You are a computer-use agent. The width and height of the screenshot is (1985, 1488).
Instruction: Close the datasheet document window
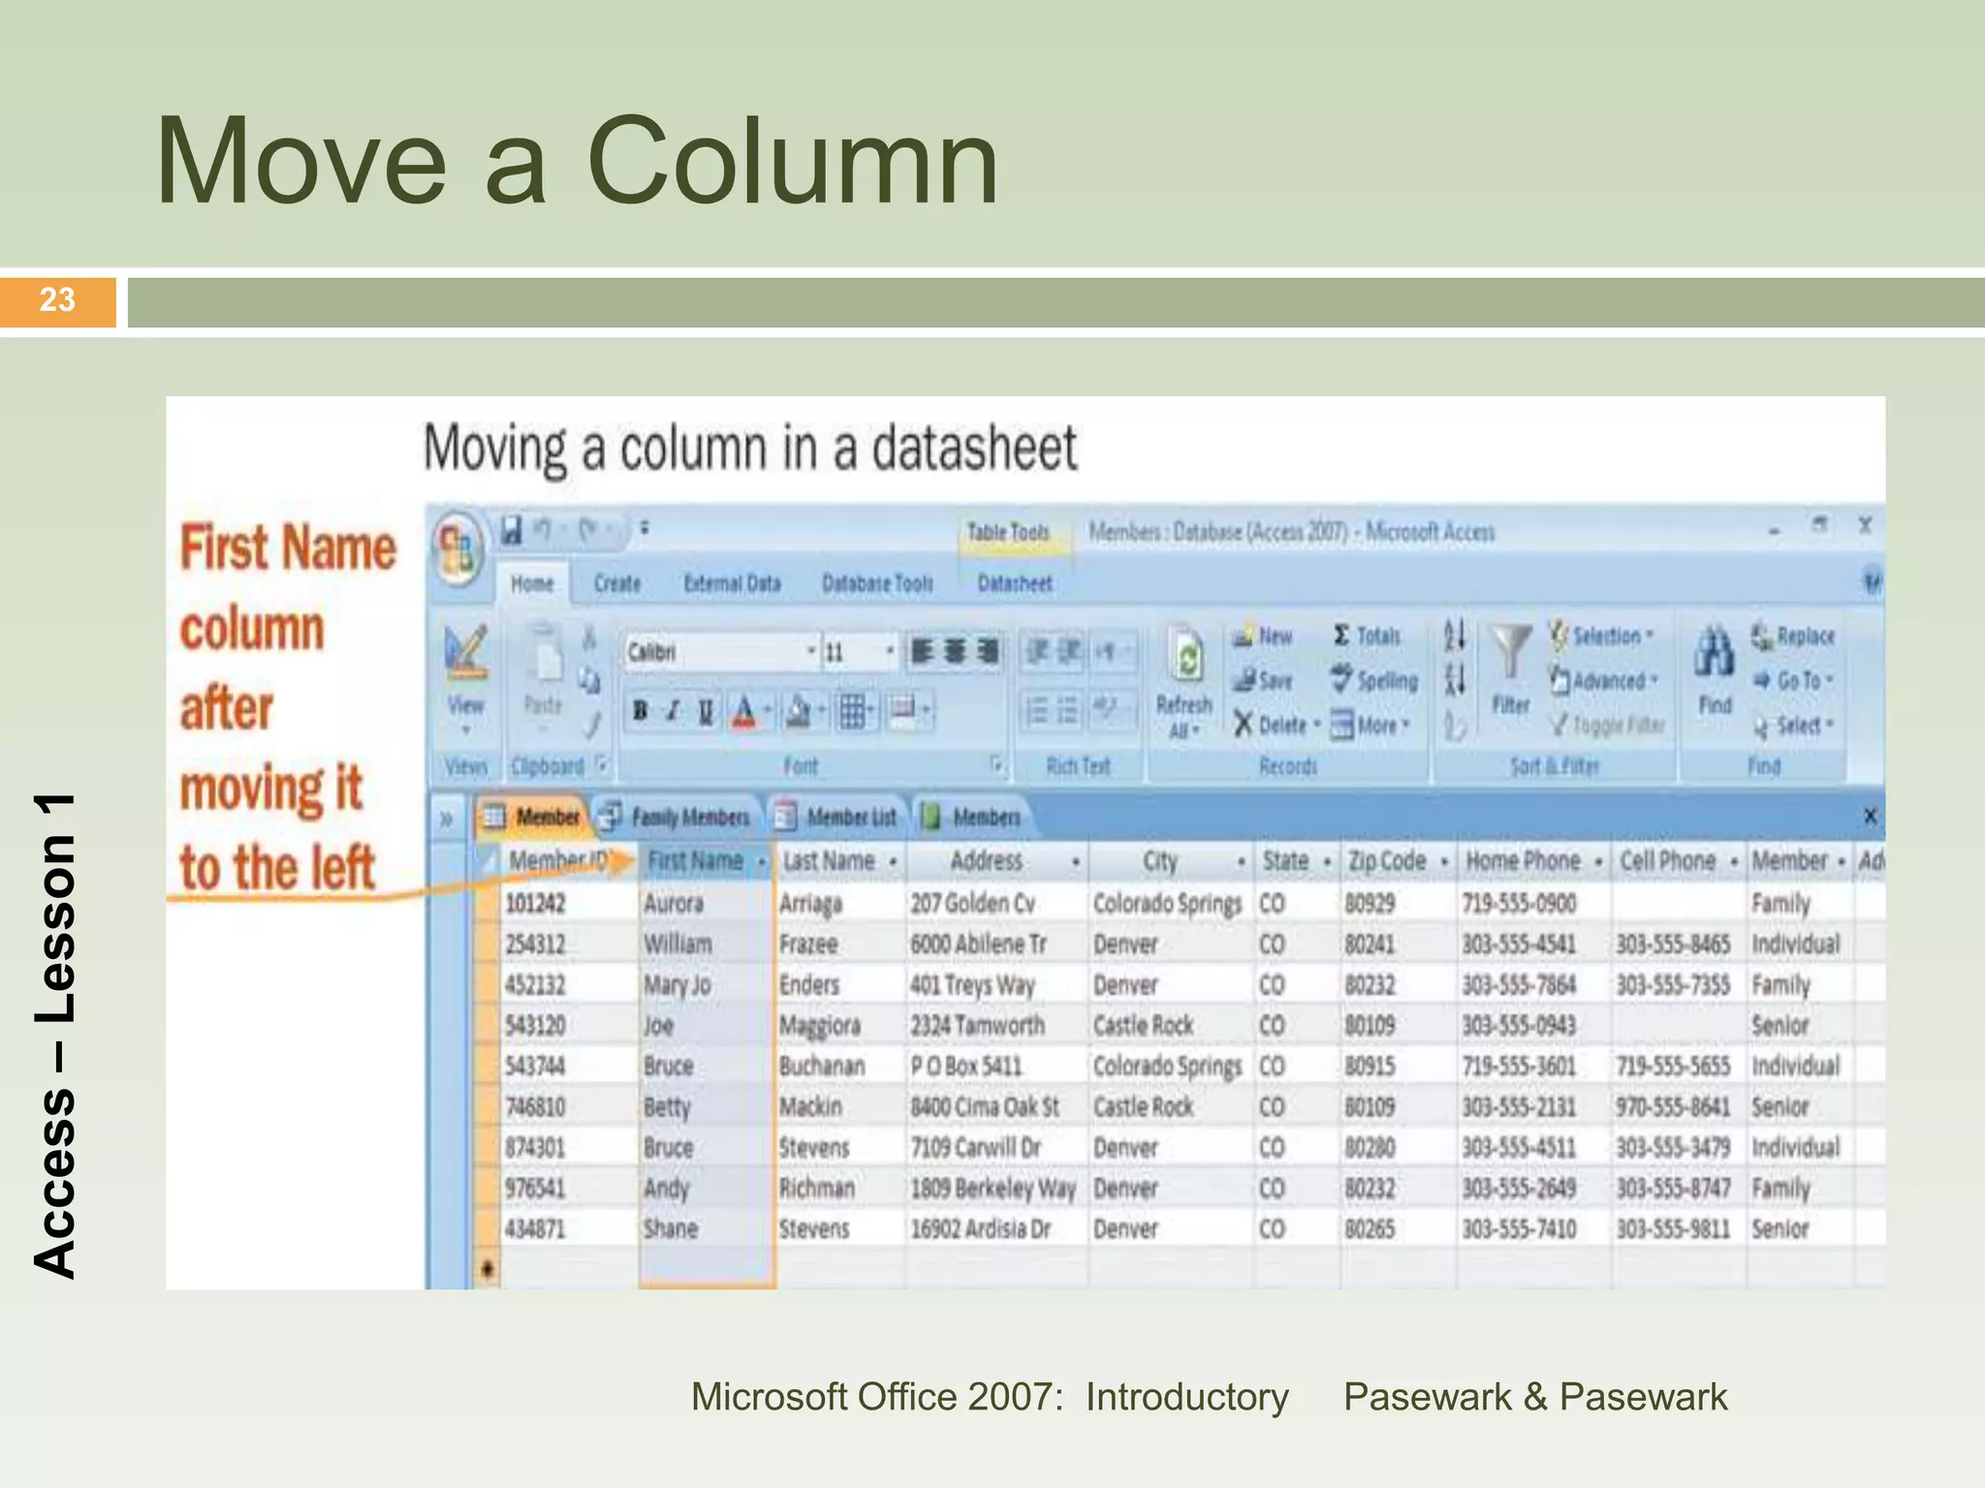tap(1870, 817)
